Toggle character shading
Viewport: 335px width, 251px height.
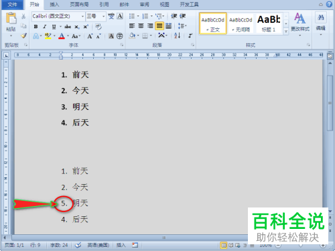[111, 36]
